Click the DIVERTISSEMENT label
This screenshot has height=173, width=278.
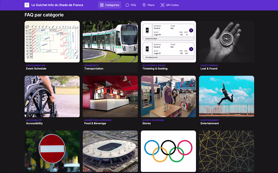click(x=210, y=120)
